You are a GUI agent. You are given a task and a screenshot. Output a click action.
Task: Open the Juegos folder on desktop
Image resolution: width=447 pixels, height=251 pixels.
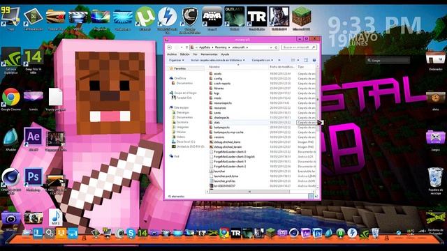tap(436, 140)
